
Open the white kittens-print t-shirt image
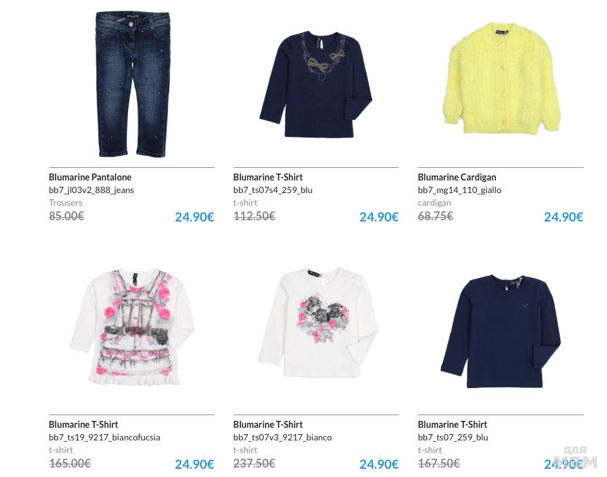[318, 322]
